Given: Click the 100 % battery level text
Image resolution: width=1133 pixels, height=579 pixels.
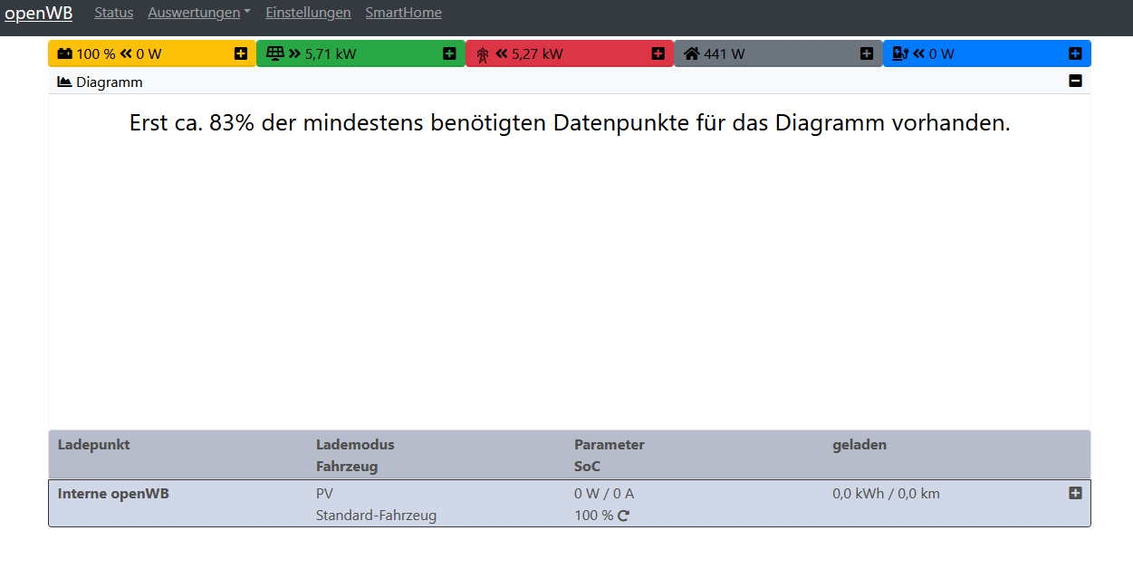Looking at the screenshot, I should pyautogui.click(x=96, y=54).
